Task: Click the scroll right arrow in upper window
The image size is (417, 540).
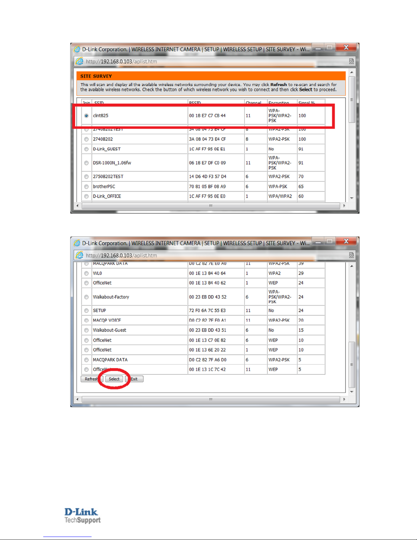Action: 344,206
